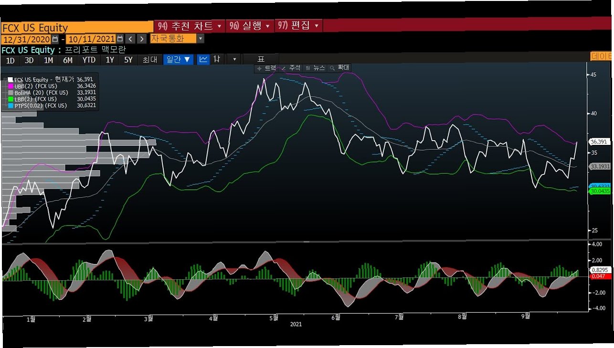The image size is (614, 348).
Task: Activate 확대 zoom magnifier tool
Action: pos(339,68)
